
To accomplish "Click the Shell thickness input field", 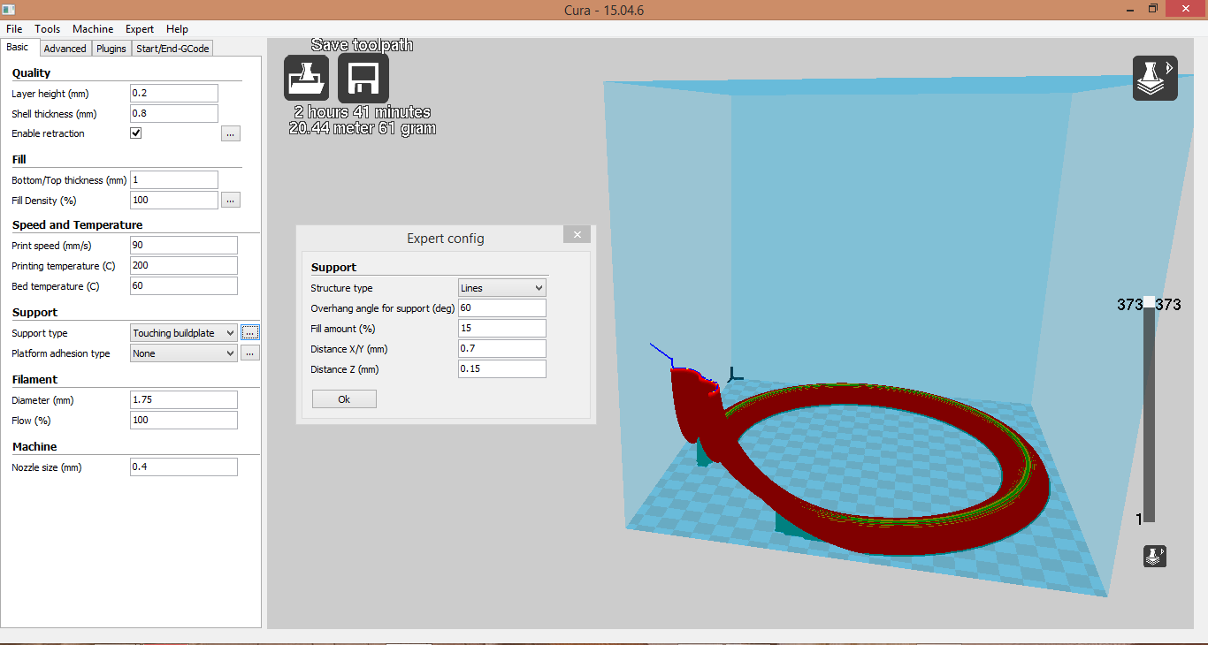I will 174,114.
